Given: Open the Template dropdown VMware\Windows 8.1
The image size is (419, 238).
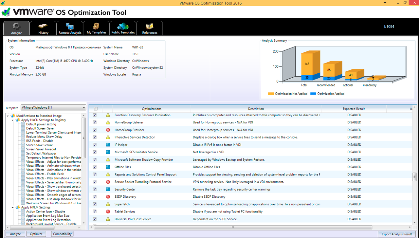Looking at the screenshot, I should tap(53, 107).
